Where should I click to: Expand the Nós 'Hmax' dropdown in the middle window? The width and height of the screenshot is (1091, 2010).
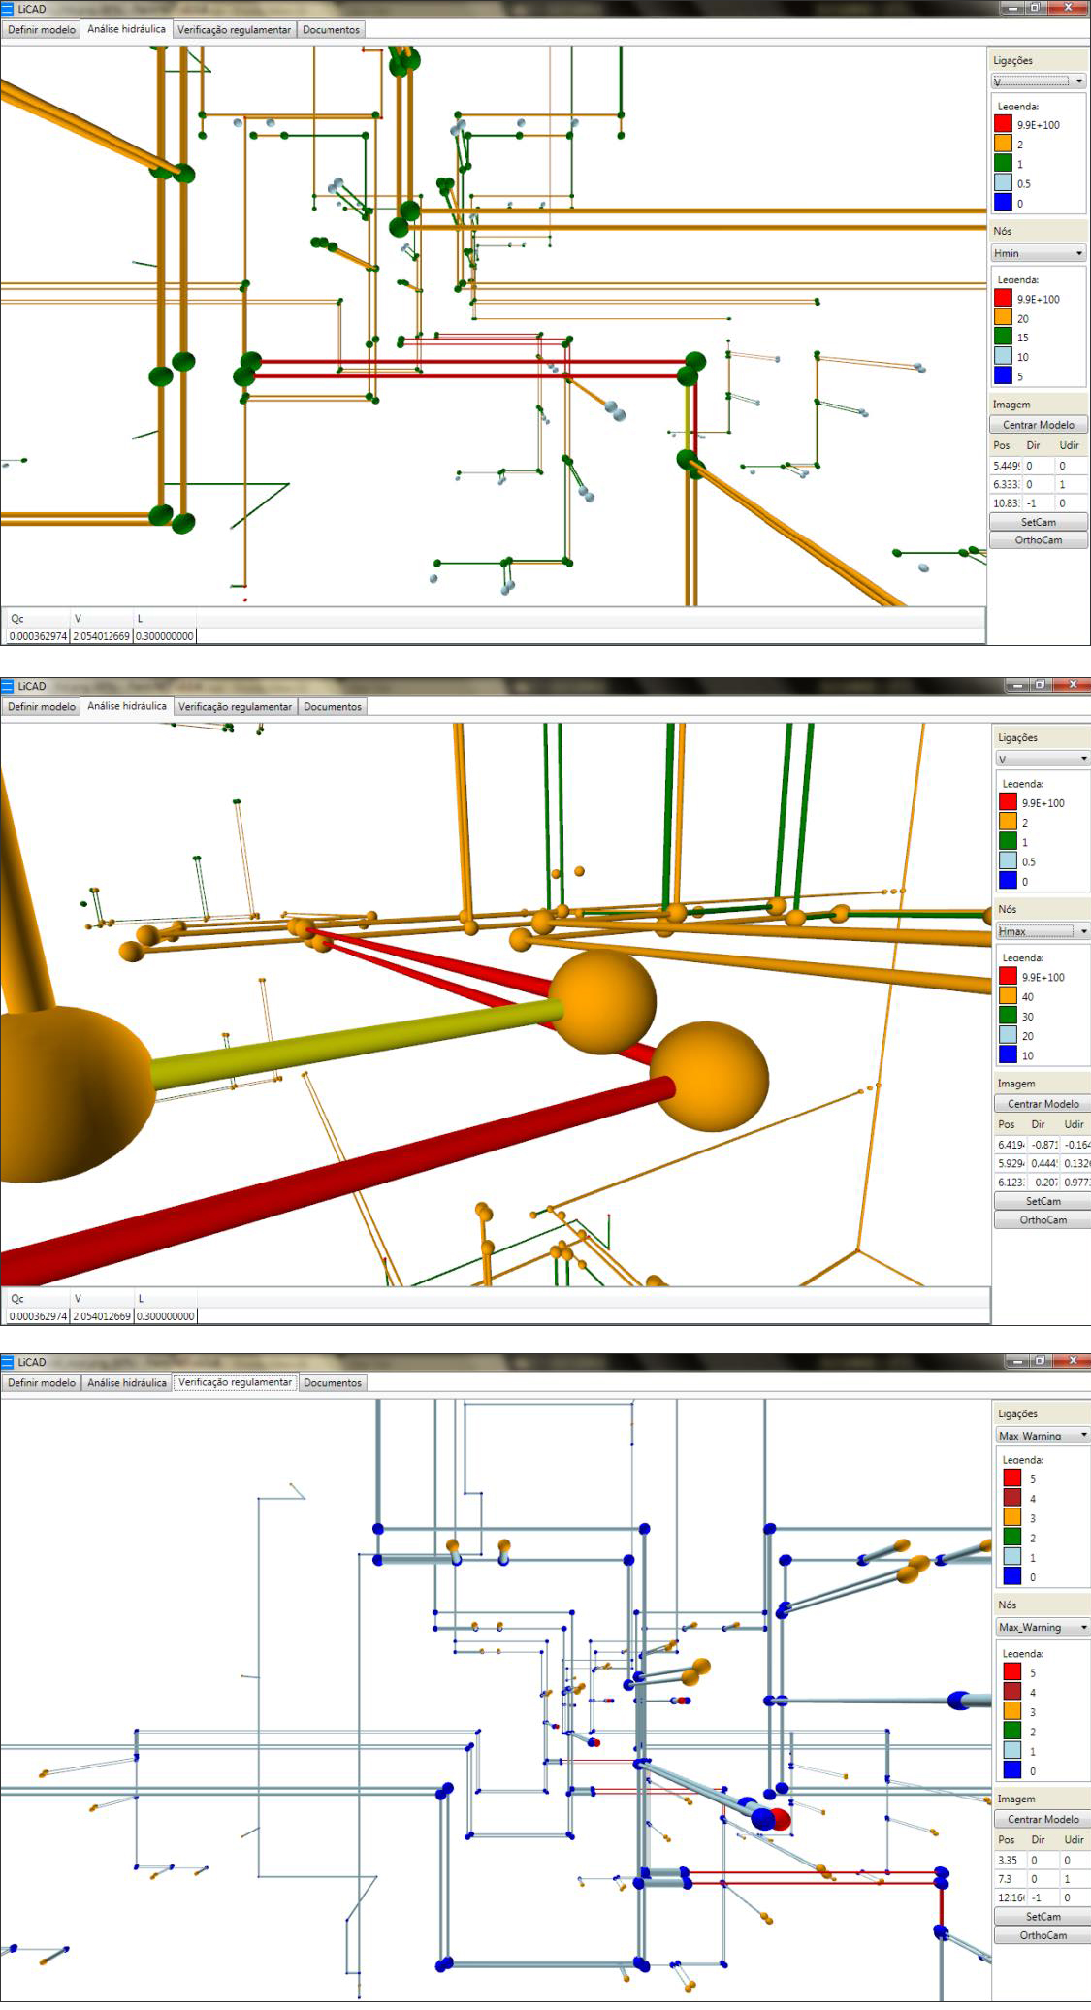[1043, 931]
